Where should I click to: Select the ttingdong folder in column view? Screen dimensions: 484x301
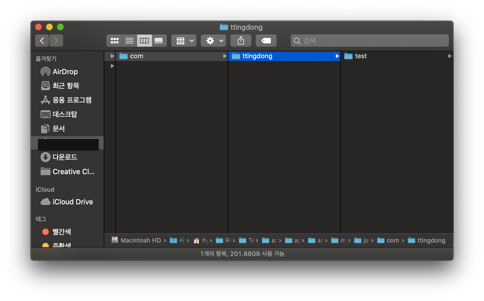[284, 56]
